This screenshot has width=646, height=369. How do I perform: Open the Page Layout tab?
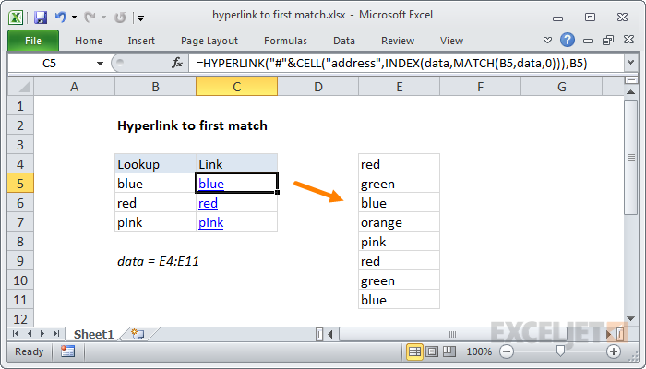pos(209,41)
